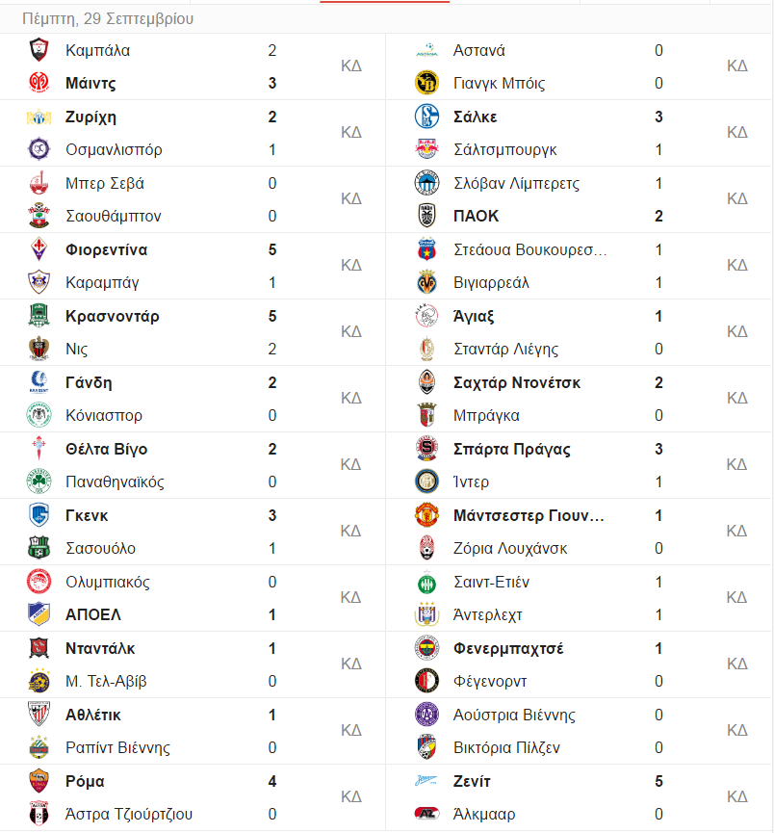This screenshot has width=774, height=833.
Task: Click ΚΔ for Θέλτα Βίγο–Παναθηναϊκός match
Action: [351, 465]
